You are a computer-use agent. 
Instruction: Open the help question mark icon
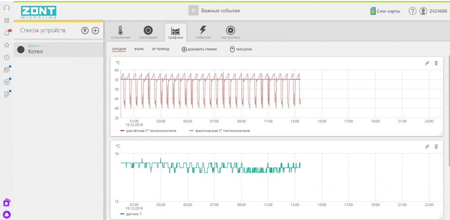(412, 11)
